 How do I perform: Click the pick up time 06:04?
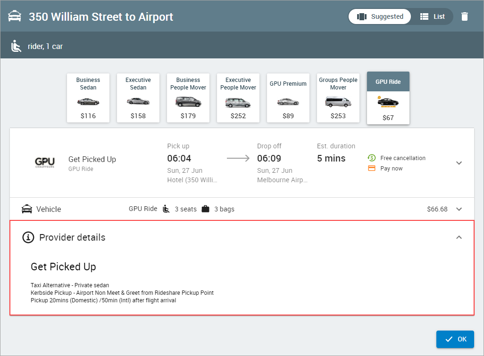pos(179,158)
